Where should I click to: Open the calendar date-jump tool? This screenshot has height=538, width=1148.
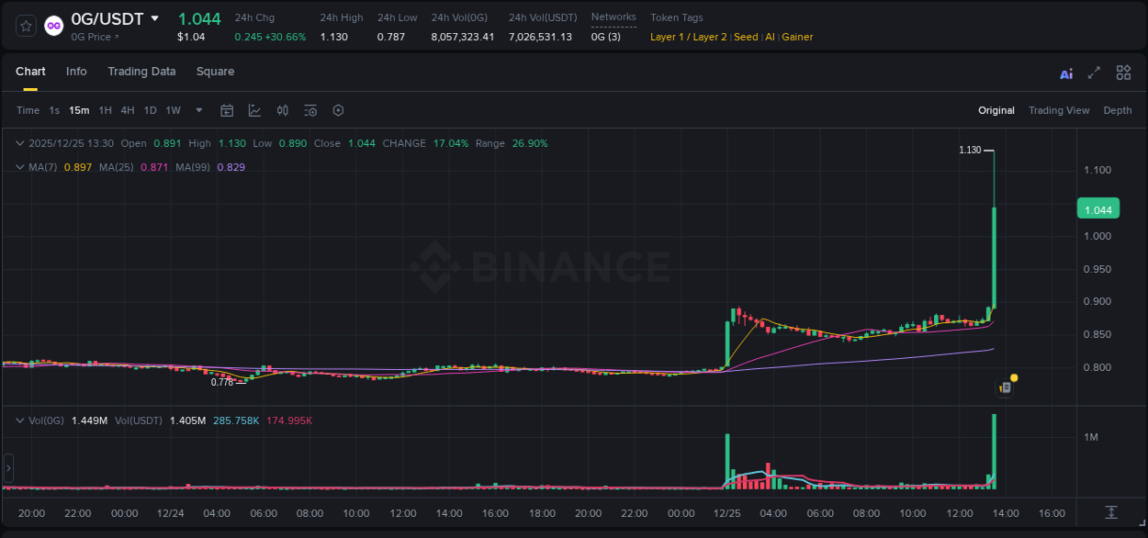tap(227, 110)
